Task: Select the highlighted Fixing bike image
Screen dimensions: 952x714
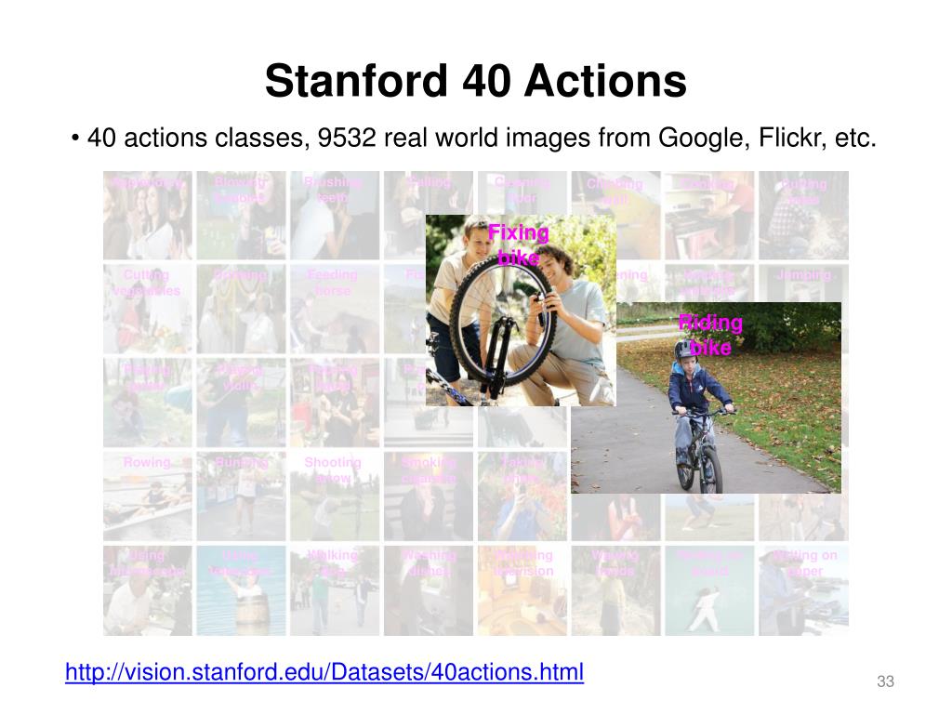Action: coord(521,311)
